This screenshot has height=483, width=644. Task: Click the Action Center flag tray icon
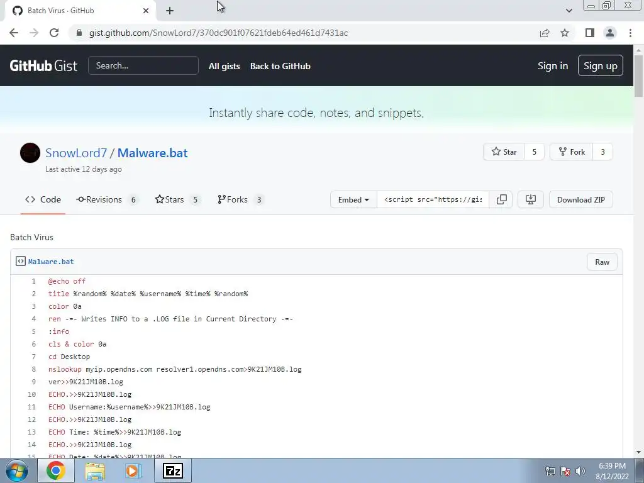click(565, 471)
